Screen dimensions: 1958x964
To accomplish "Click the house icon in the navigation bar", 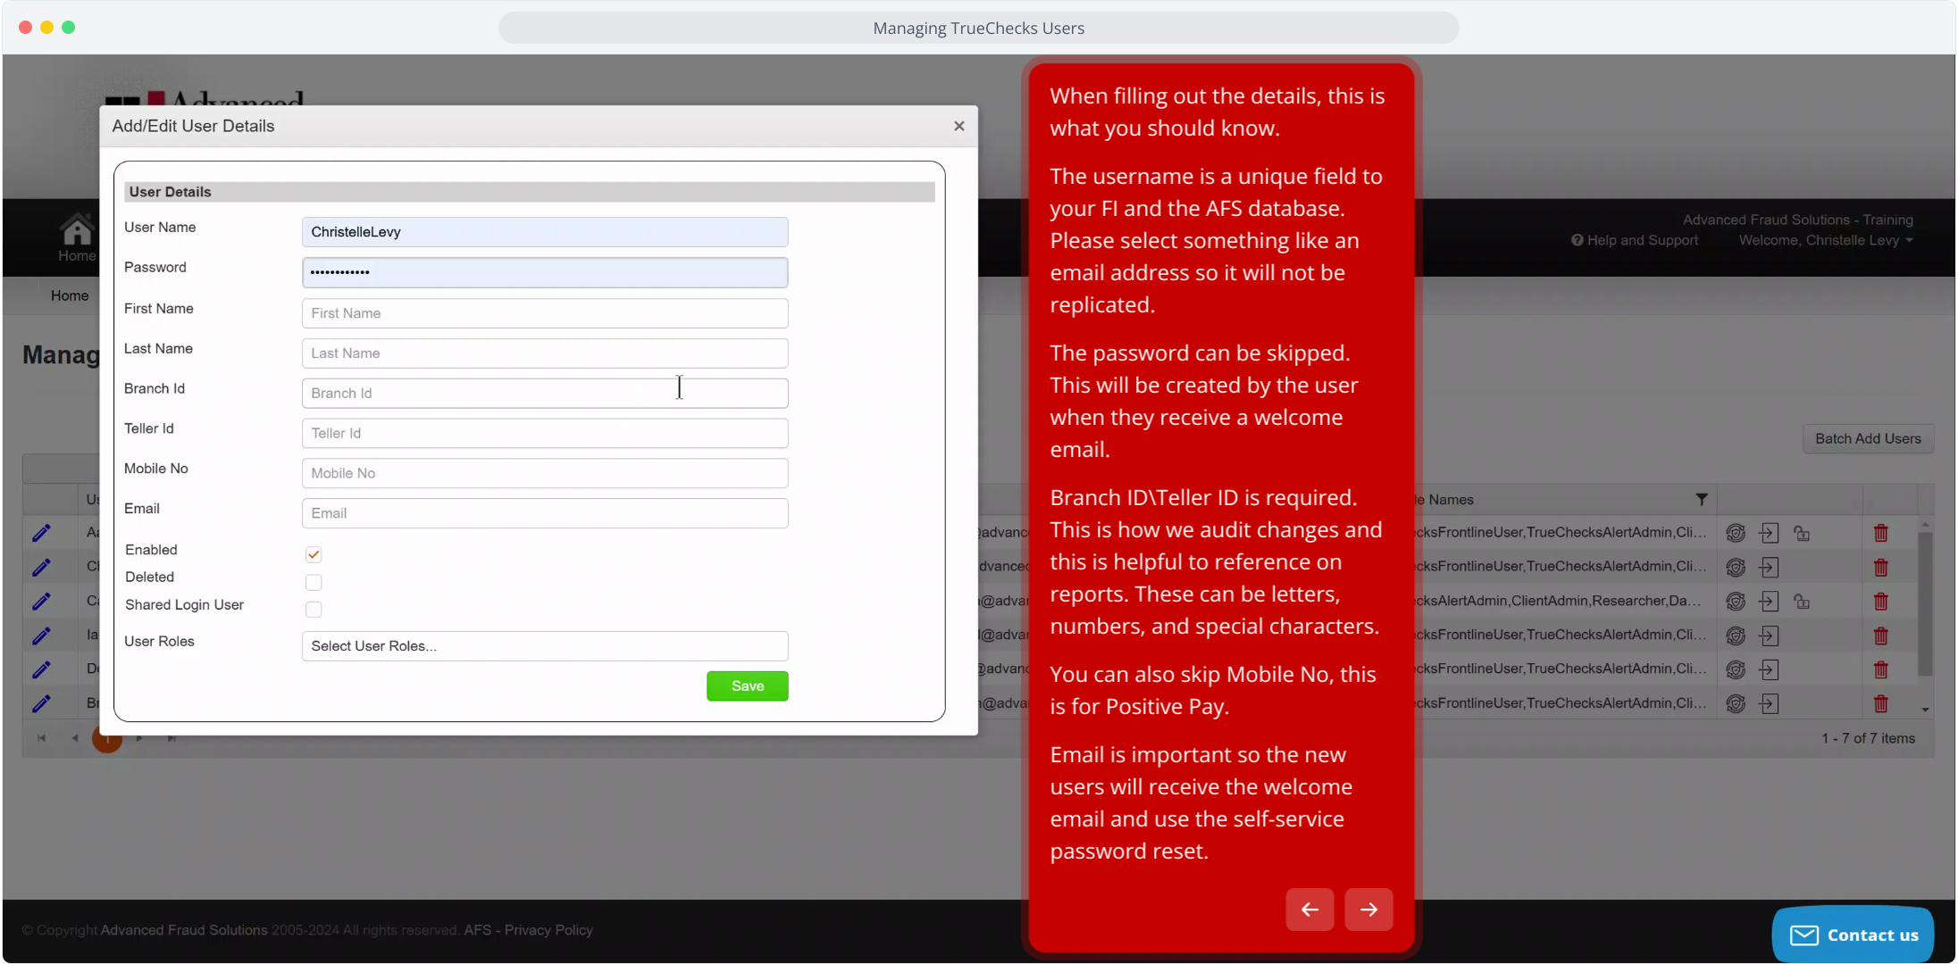I will (77, 229).
